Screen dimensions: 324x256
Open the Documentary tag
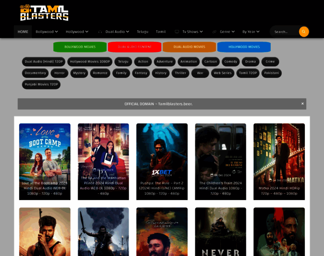35,73
